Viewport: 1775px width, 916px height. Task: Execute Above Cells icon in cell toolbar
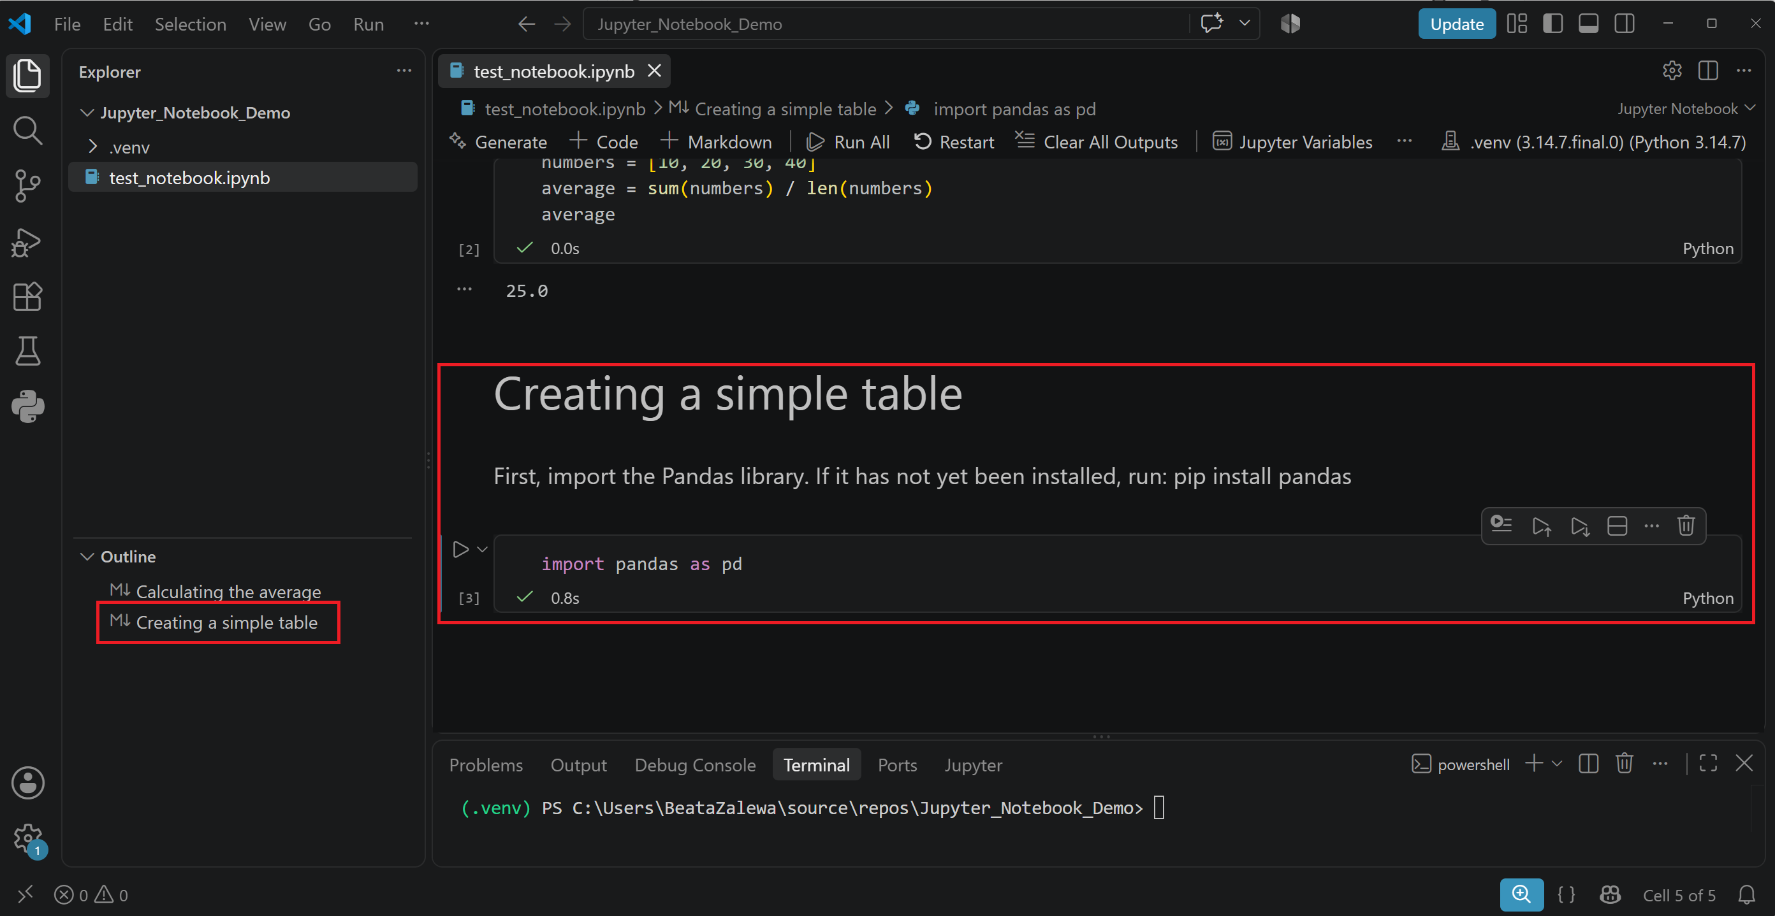coord(1541,526)
